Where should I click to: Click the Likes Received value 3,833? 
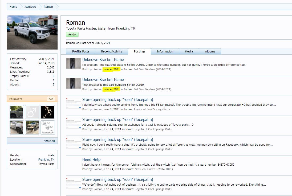pyautogui.click(x=51, y=72)
